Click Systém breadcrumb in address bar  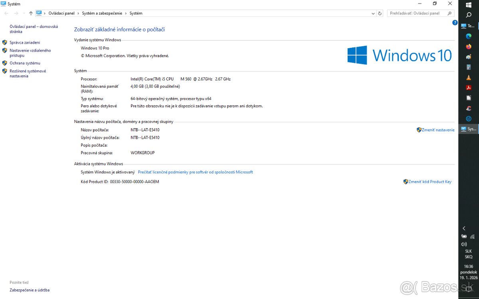click(136, 13)
